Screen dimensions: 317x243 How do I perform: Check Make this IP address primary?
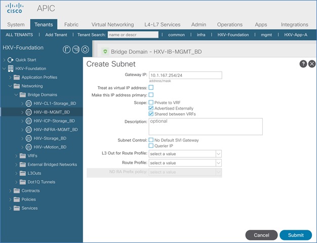click(151, 95)
